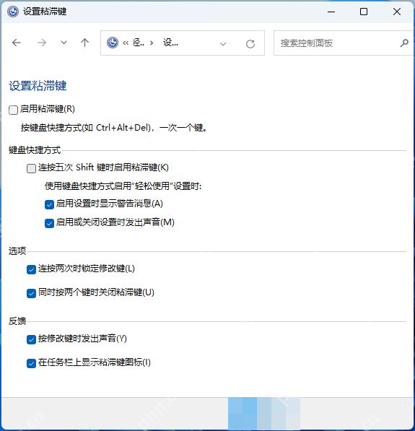The height and width of the screenshot is (431, 415).
Task: Enable the 启用粘滞键(R) checkbox
Action: tap(13, 110)
